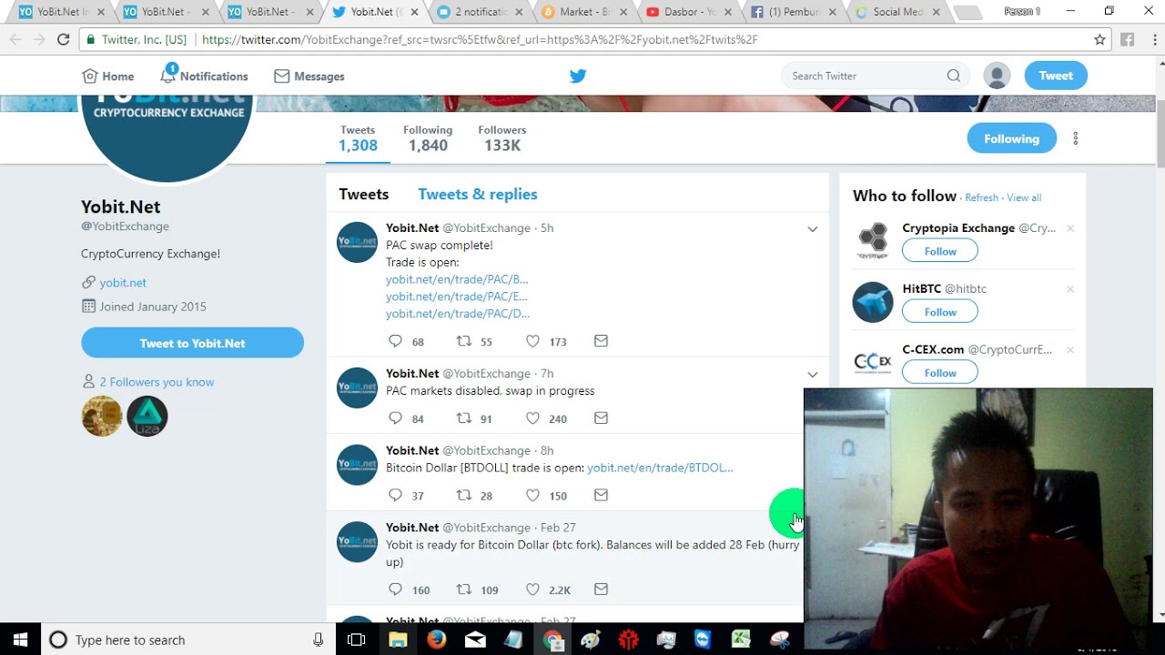The height and width of the screenshot is (655, 1165).
Task: Retweet the Bitcoin Dollar trade is open tweet
Action: tap(463, 495)
